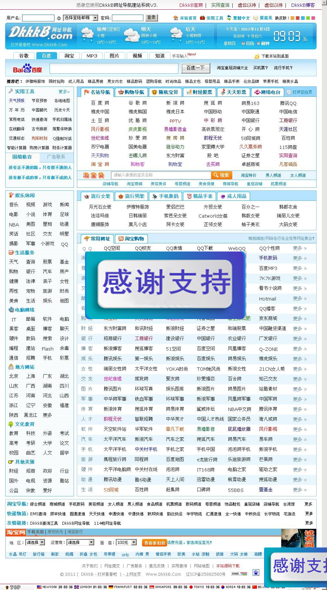Image resolution: width=327 pixels, height=590 pixels.
Task: Click the 淘宝贝 logo beside search box
Action: [93, 175]
